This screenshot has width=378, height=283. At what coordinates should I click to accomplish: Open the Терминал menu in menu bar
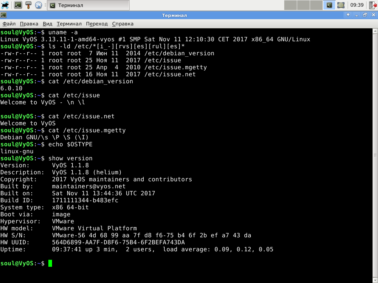pos(69,24)
